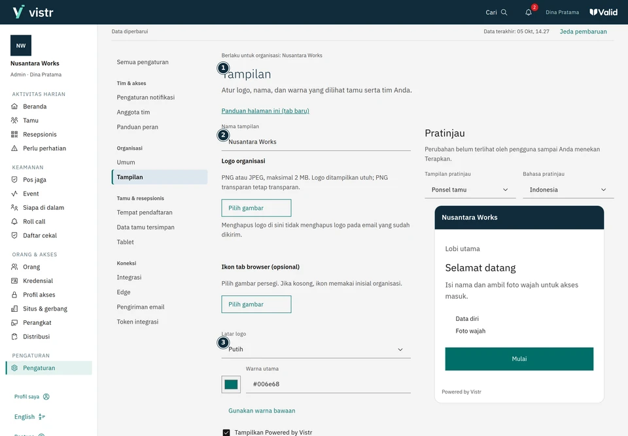Click the Vistr logo in the header
Viewport: 628px width, 436px height.
coord(33,12)
